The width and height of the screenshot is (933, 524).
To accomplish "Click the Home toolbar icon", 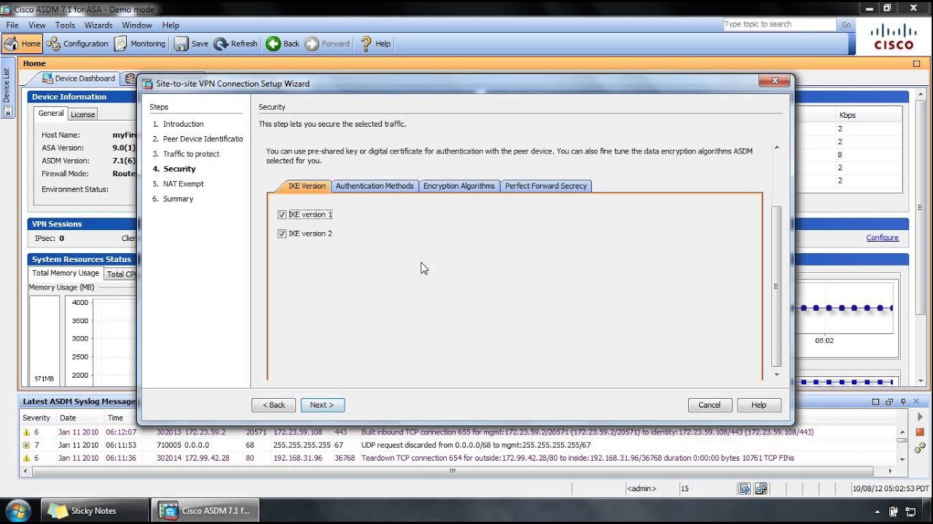I will [12, 44].
